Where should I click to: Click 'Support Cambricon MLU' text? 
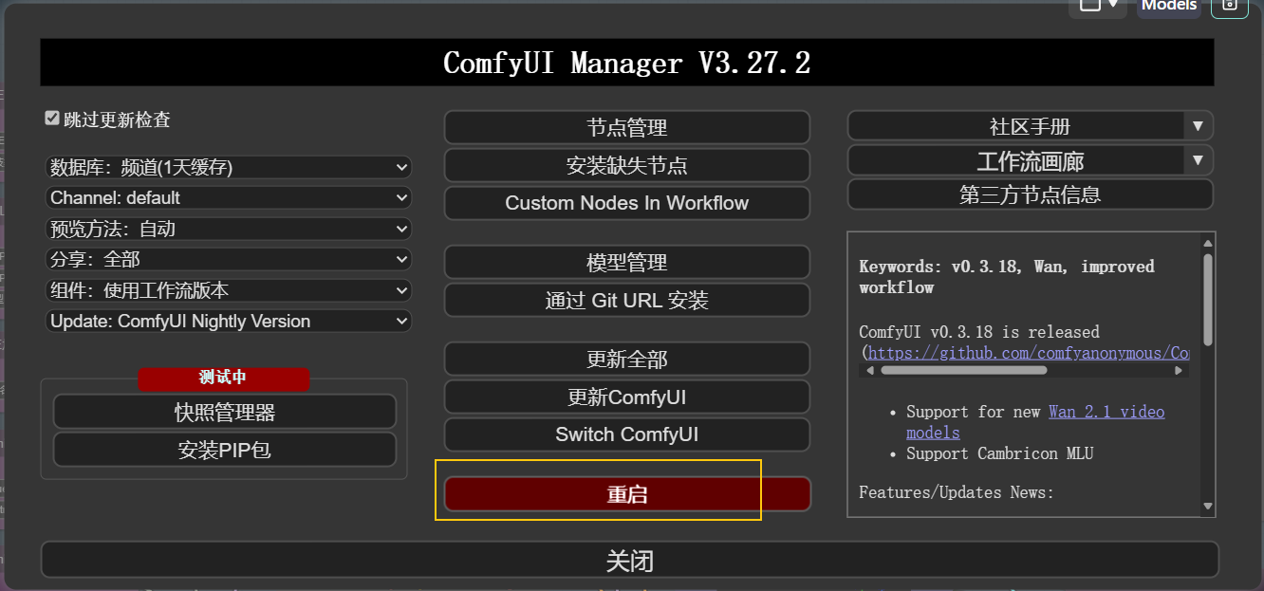coord(999,453)
